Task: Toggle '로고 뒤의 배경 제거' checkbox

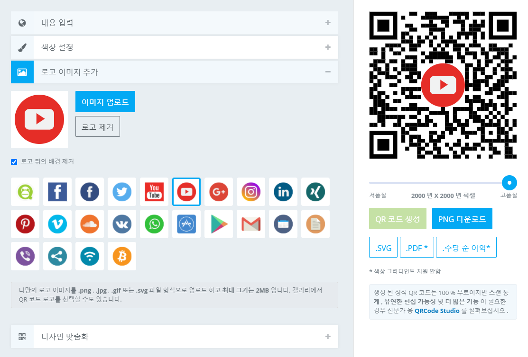Action: 14,162
